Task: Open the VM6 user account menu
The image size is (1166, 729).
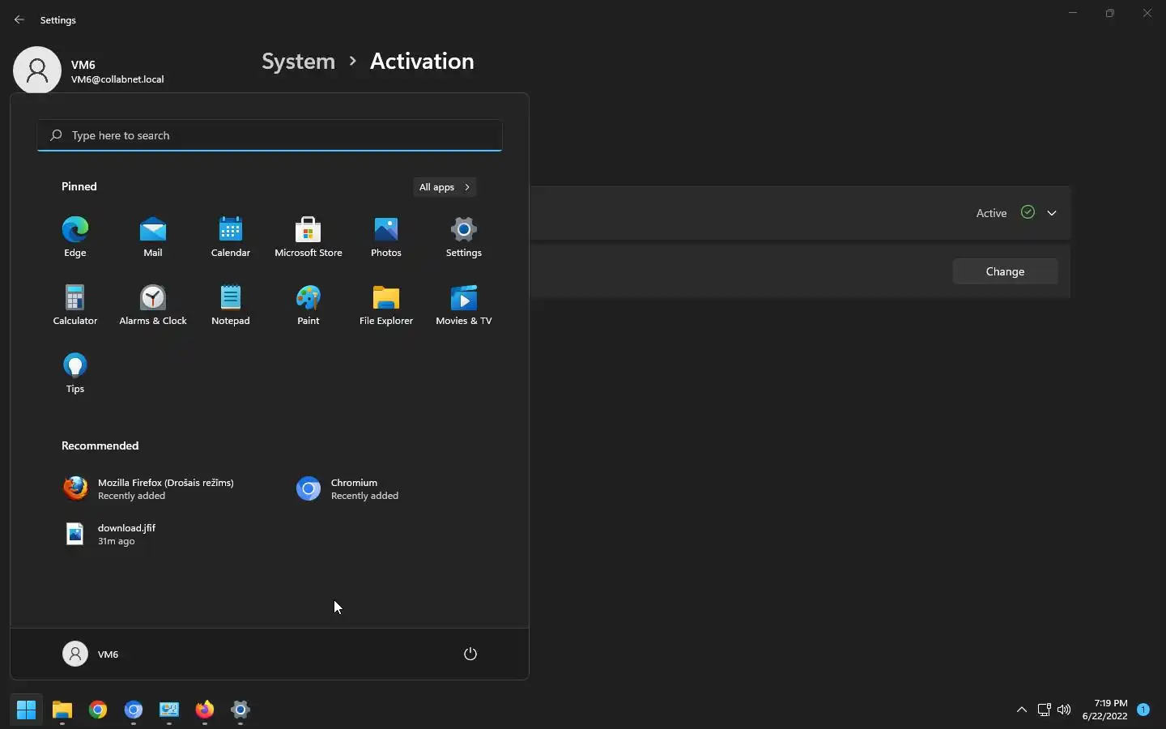Action: point(91,654)
